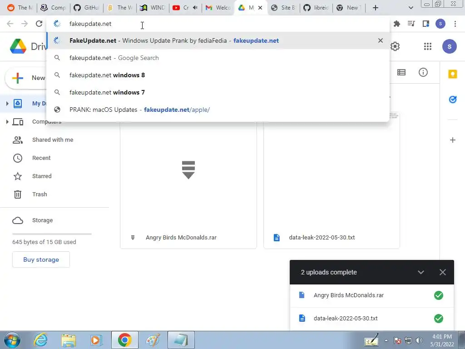
Task: Go back with the browser back arrow
Action: click(10, 24)
